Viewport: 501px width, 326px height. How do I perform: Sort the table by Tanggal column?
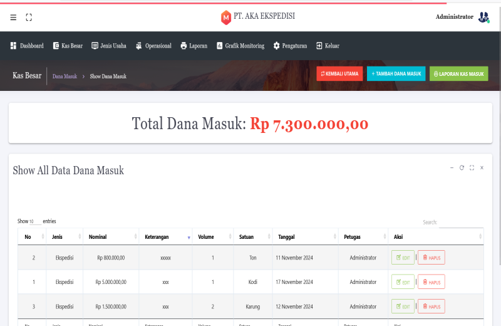pyautogui.click(x=305, y=237)
